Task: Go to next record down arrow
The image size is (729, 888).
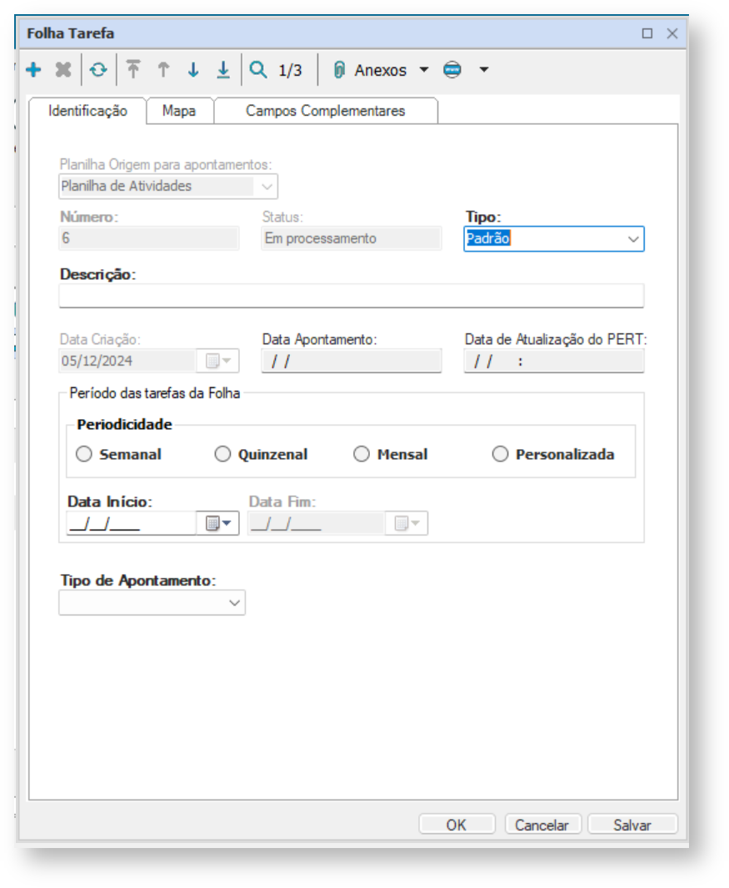Action: 193,70
